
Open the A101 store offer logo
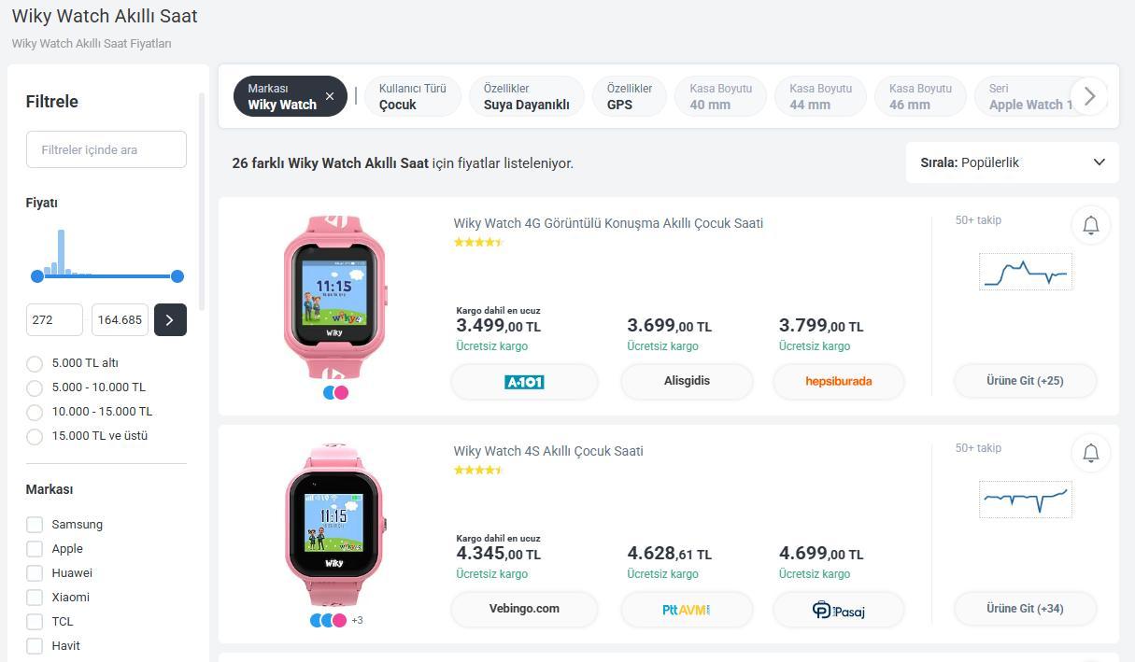[524, 381]
